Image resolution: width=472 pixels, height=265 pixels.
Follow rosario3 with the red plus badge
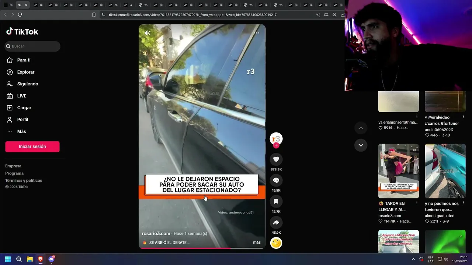pyautogui.click(x=276, y=145)
